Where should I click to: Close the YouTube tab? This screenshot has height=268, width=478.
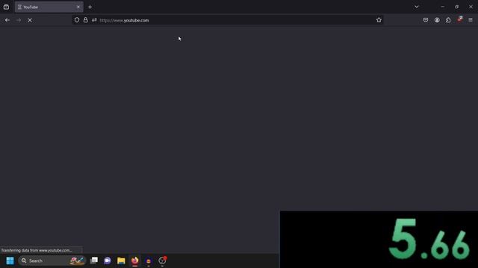[78, 7]
